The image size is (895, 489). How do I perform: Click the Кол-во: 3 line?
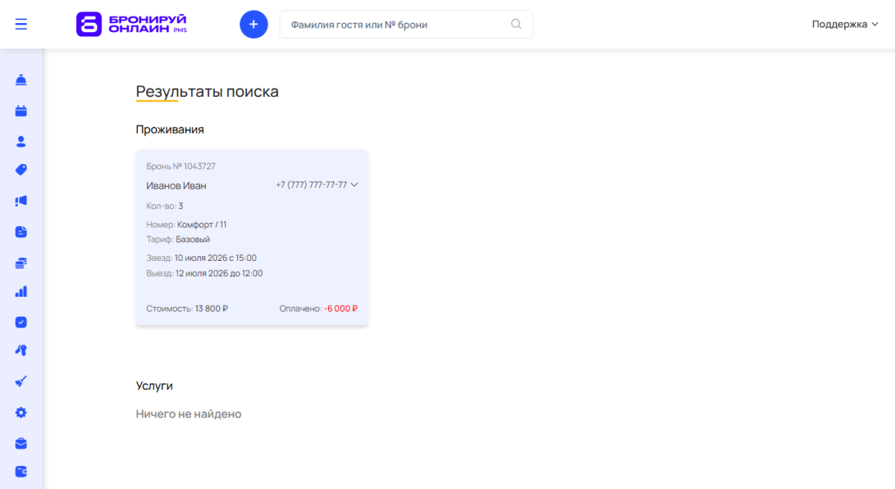coord(165,206)
